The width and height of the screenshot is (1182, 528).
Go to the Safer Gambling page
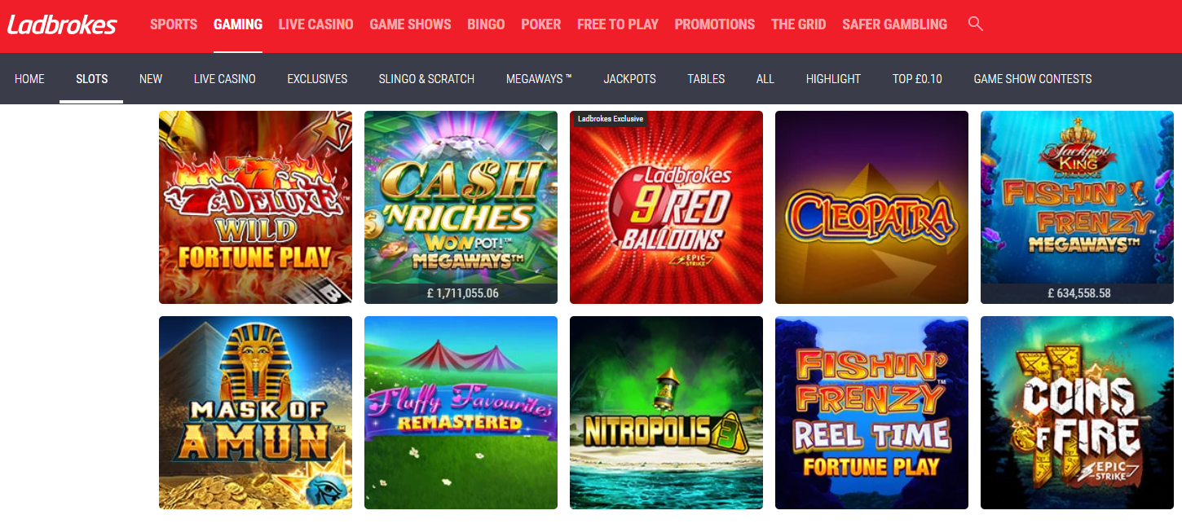894,24
